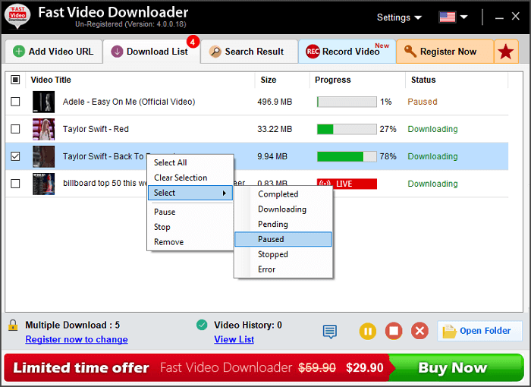Select Error in the submenu
The height and width of the screenshot is (387, 531).
coord(283,269)
